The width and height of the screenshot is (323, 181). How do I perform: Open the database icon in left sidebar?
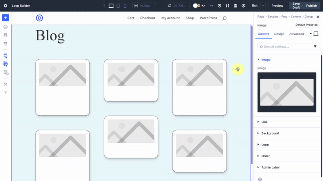(x=6, y=35)
